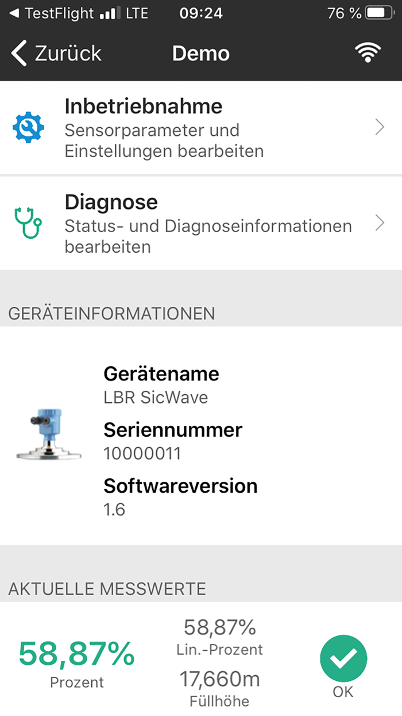Expand the Diagnose section chevron
This screenshot has width=402, height=716.
click(379, 223)
